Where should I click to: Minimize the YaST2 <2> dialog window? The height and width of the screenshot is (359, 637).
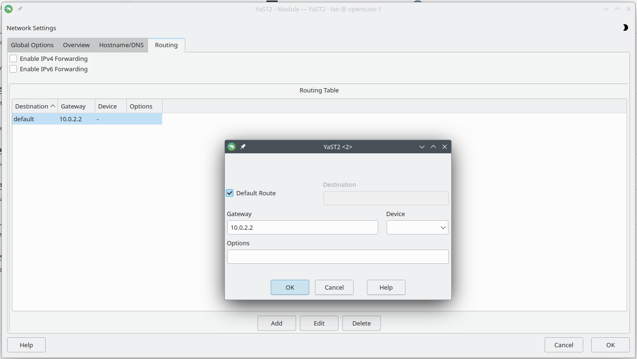point(422,147)
